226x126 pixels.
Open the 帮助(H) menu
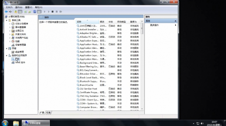click(38, 7)
